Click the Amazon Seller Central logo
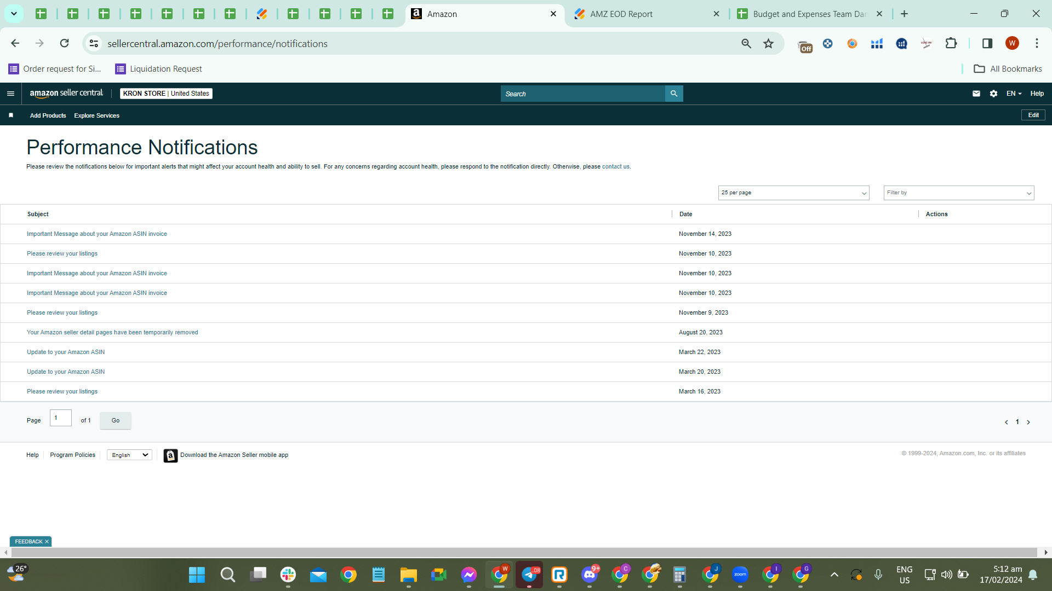Image resolution: width=1052 pixels, height=591 pixels. coord(66,94)
